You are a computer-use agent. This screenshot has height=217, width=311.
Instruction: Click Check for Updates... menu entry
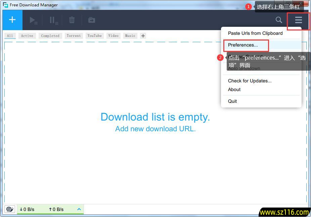[250, 81]
